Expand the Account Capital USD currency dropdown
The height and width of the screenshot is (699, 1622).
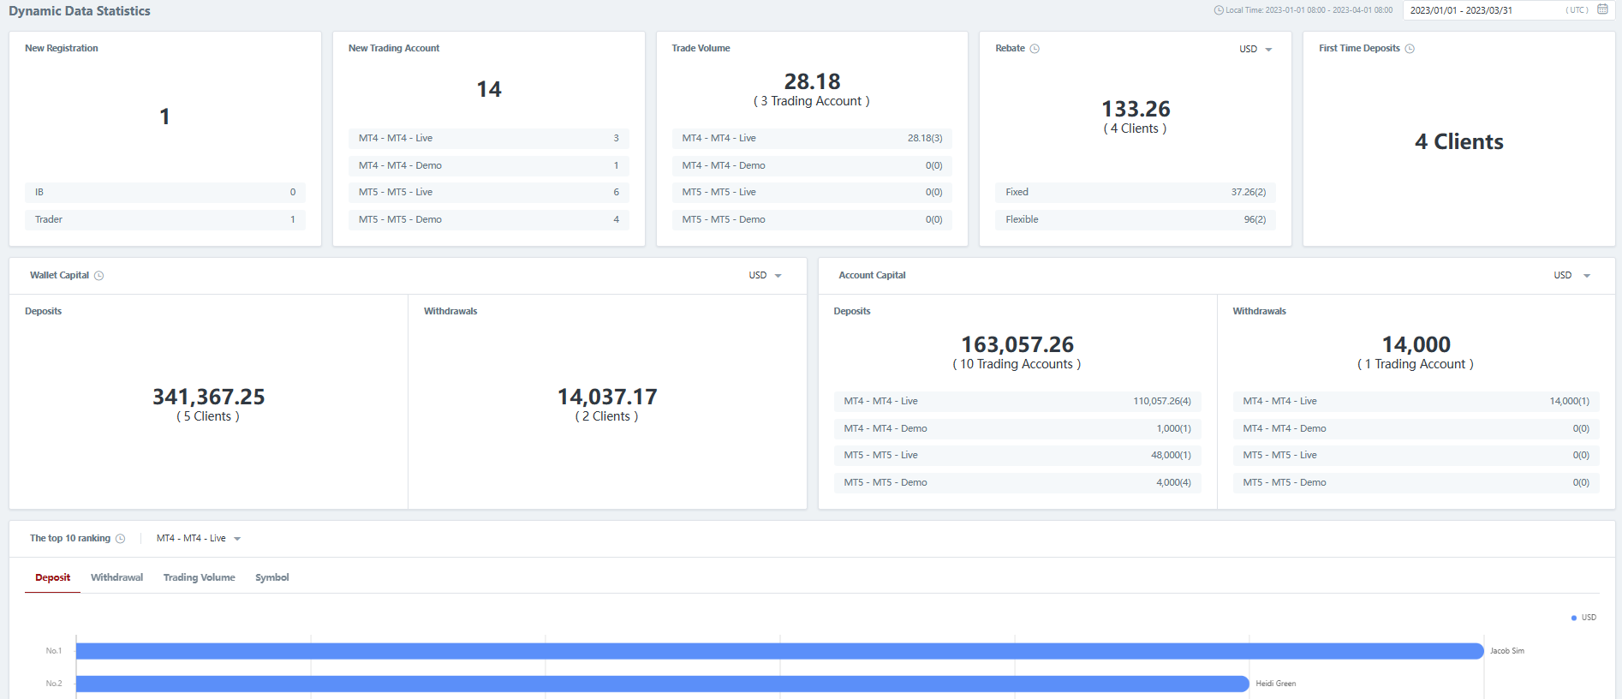(x=1571, y=276)
